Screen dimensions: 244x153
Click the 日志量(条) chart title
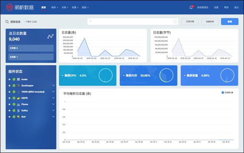click(x=69, y=33)
